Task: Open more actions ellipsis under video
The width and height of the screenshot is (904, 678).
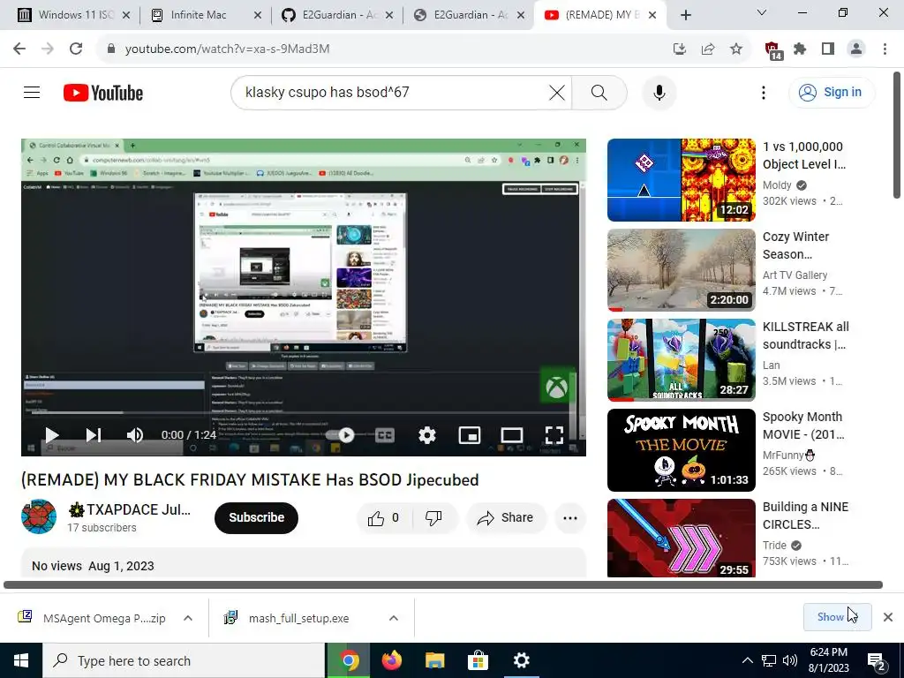Action: tap(570, 517)
